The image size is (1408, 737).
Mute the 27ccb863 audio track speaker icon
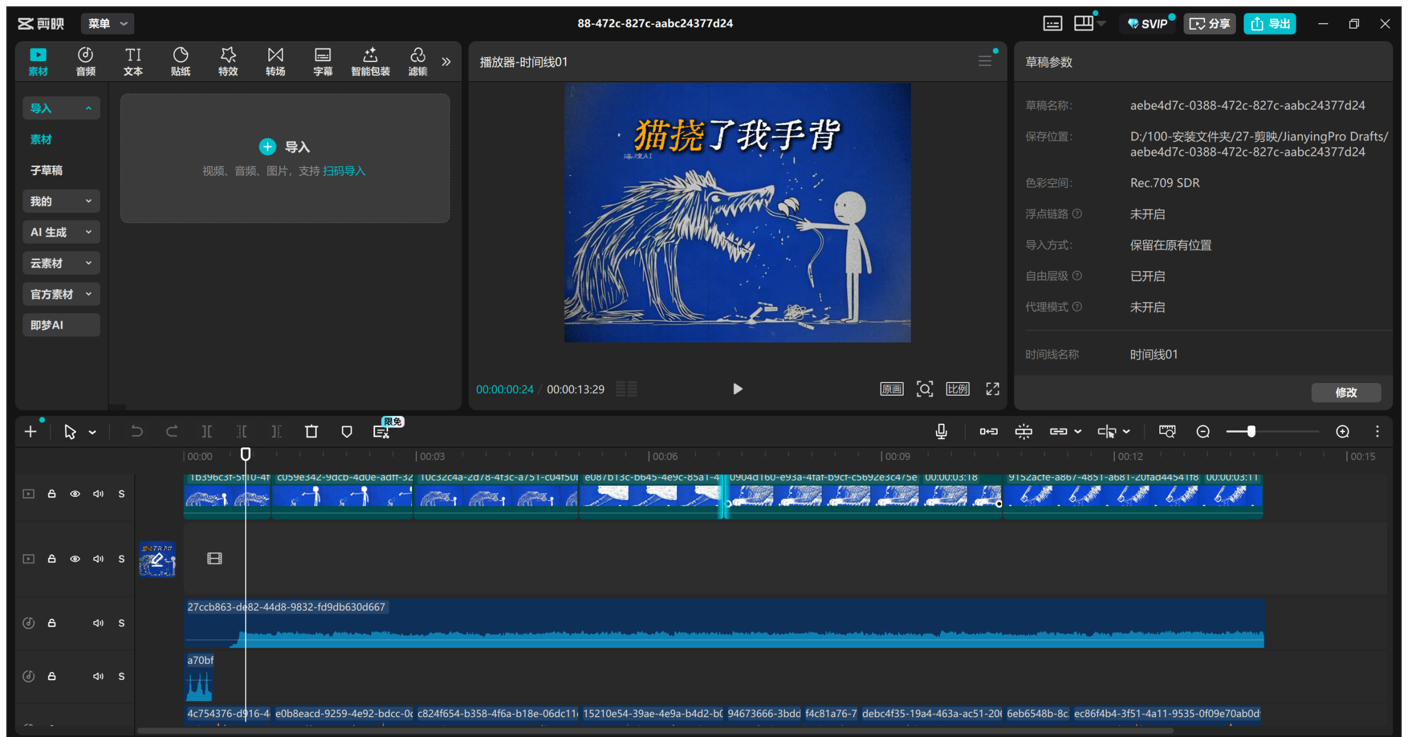pos(98,623)
